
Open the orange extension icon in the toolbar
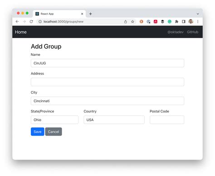click(142, 22)
